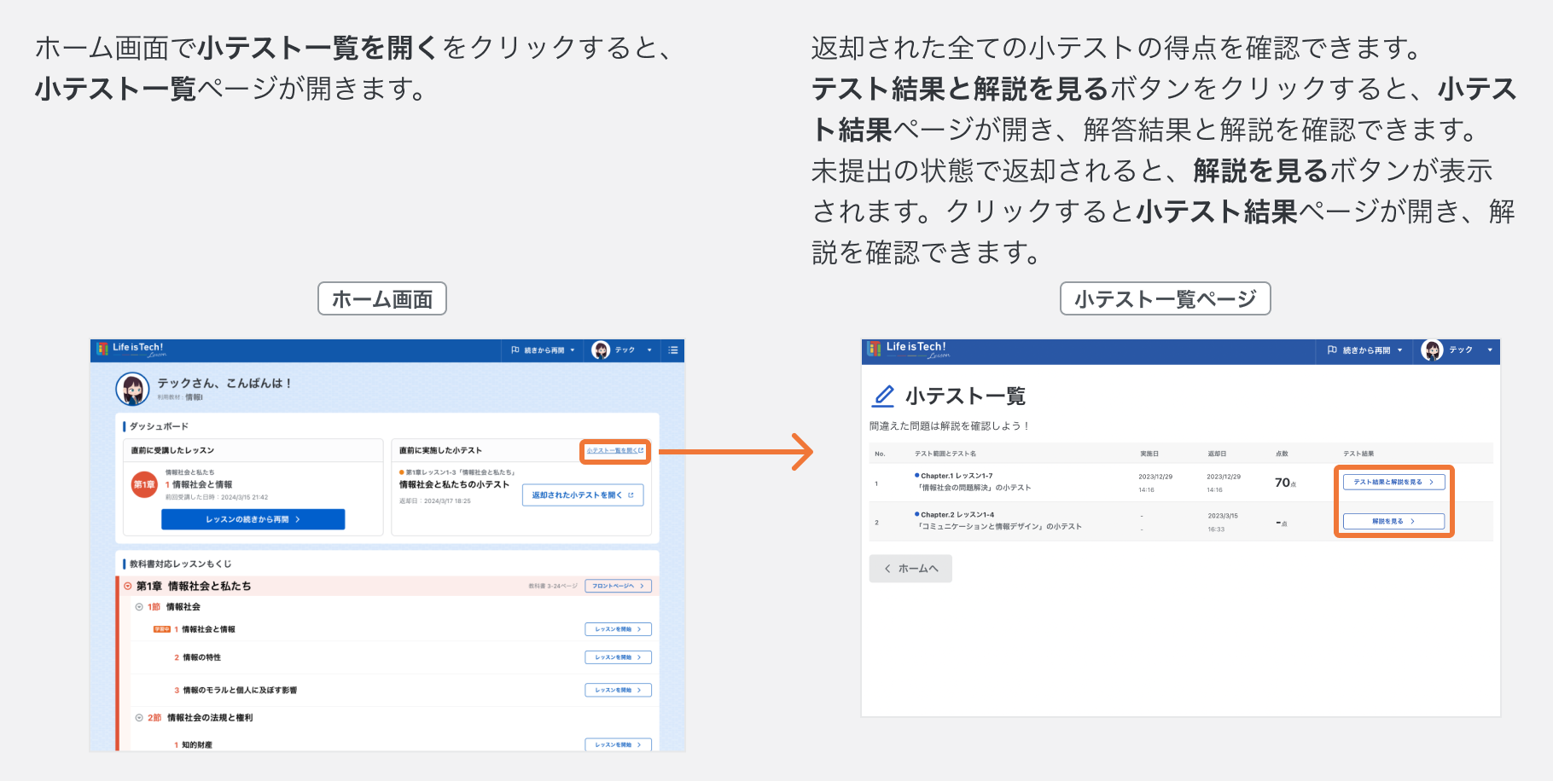
Task: Start lesson 1 情報社会と情報
Action: click(619, 629)
